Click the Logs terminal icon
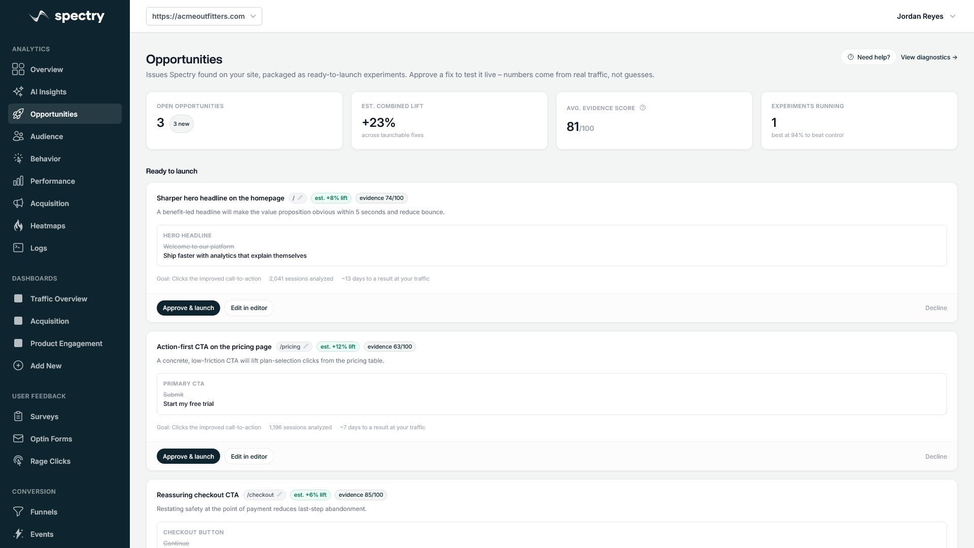This screenshot has height=548, width=974. pos(18,248)
